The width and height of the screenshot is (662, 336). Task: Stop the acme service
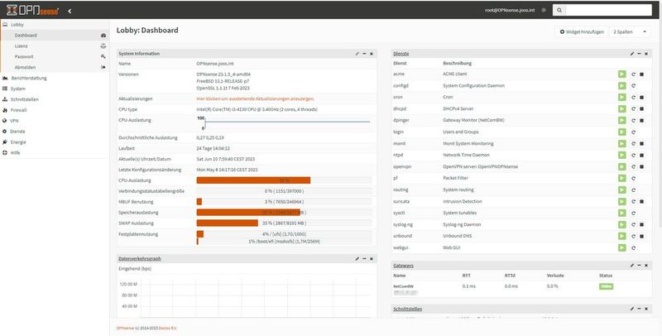click(641, 74)
